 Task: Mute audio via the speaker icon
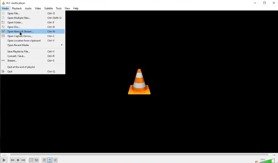pyautogui.click(x=256, y=161)
